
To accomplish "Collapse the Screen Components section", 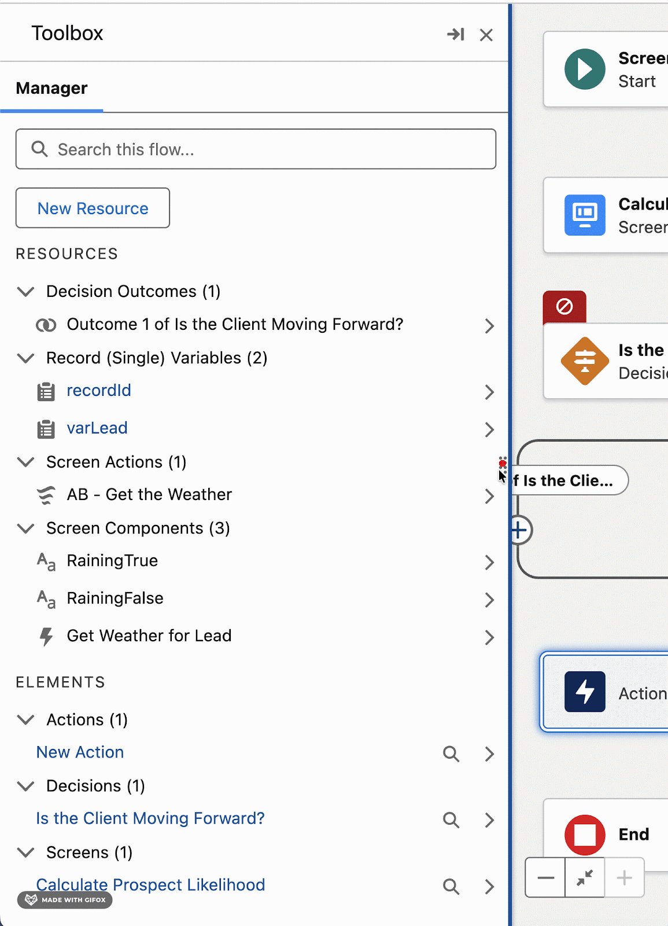I will (x=26, y=528).
